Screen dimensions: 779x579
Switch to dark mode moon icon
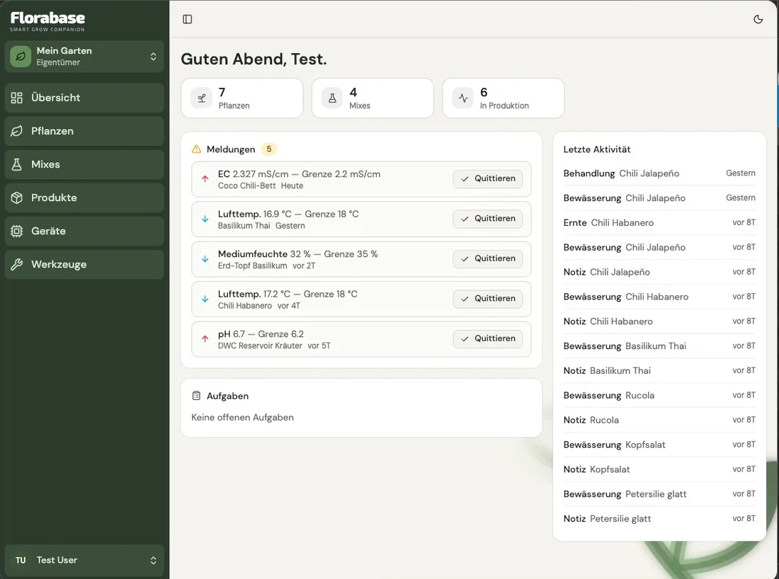[758, 19]
